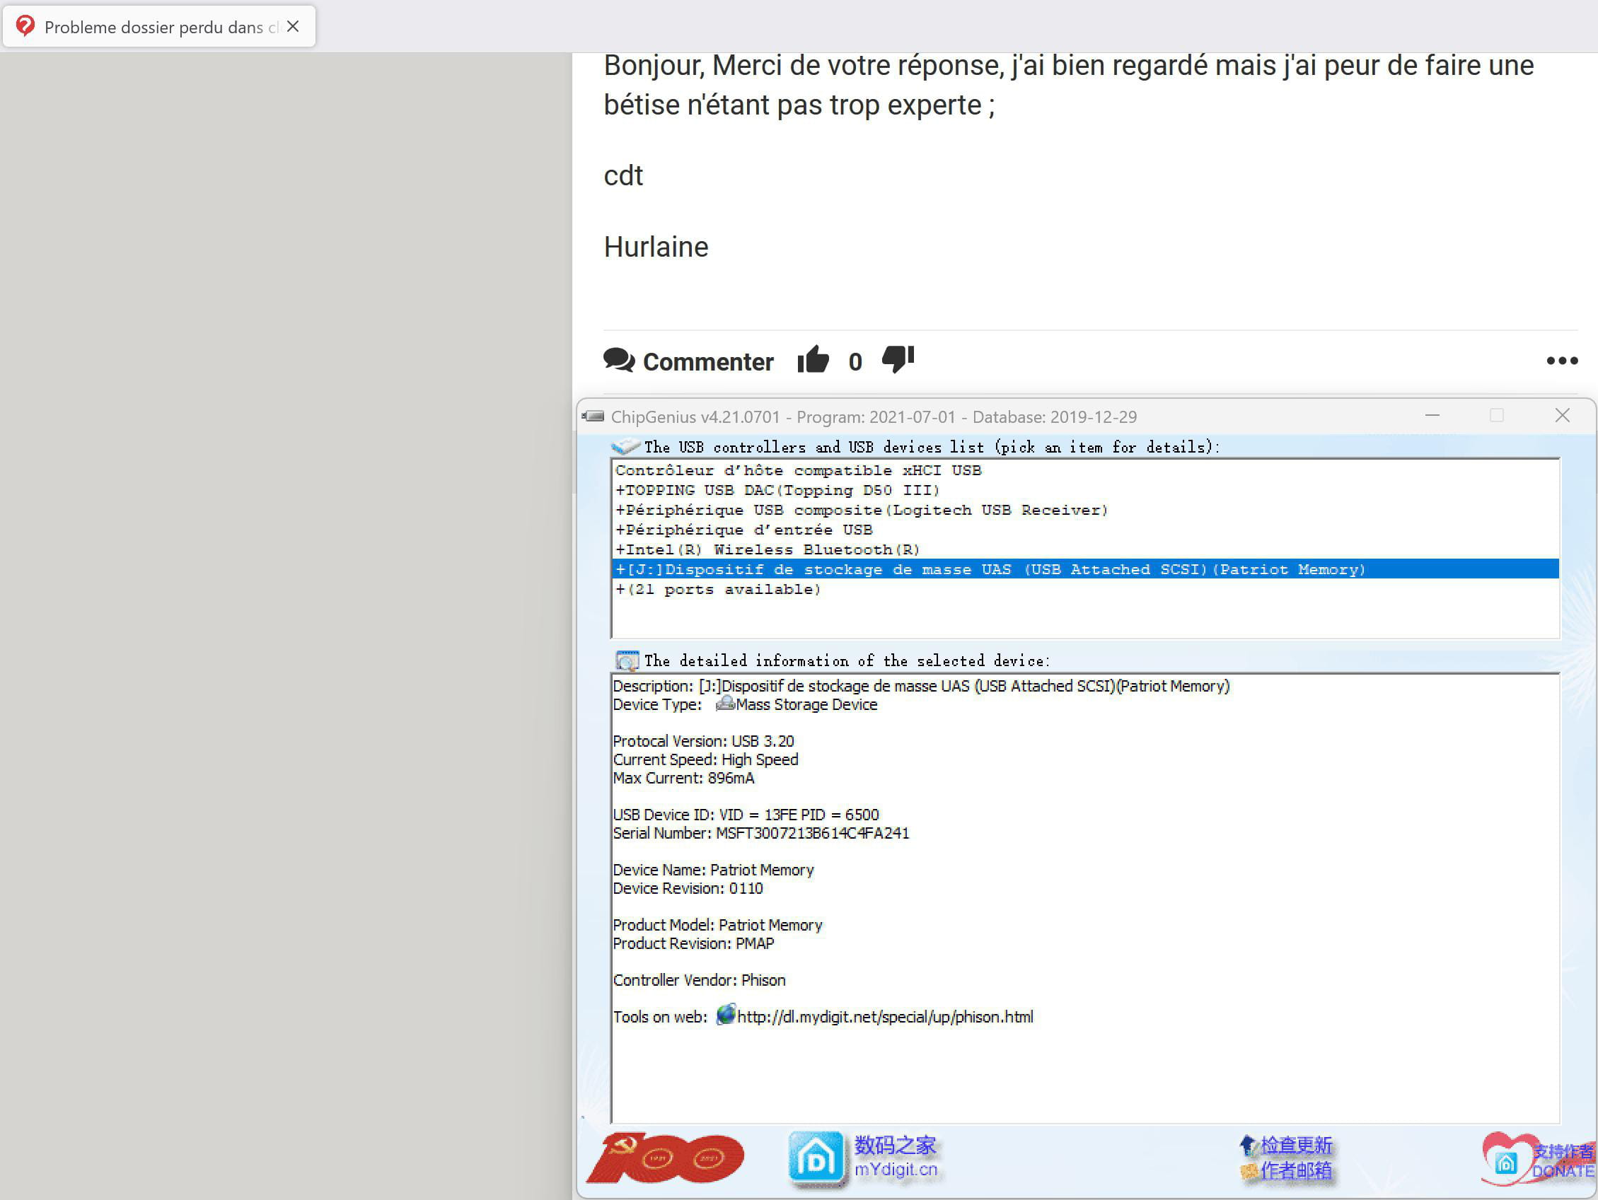Open the Commenter link
The width and height of the screenshot is (1598, 1200).
point(707,362)
